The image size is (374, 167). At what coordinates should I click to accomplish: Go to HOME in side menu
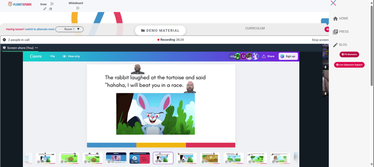point(341,18)
